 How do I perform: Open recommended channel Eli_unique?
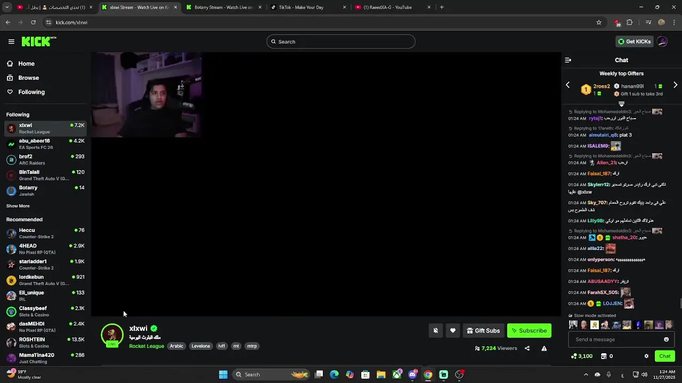coord(45,295)
